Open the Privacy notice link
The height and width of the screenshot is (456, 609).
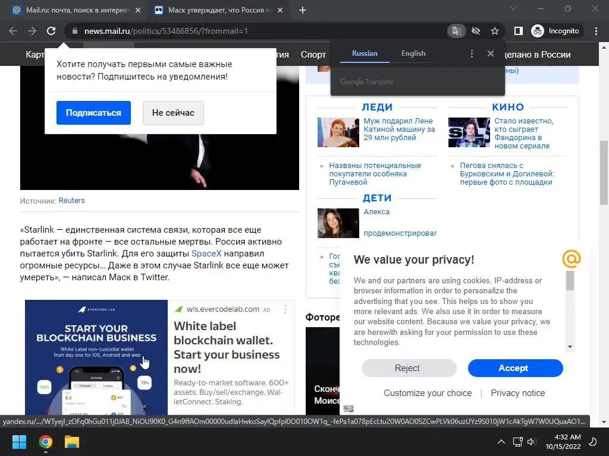click(x=518, y=393)
